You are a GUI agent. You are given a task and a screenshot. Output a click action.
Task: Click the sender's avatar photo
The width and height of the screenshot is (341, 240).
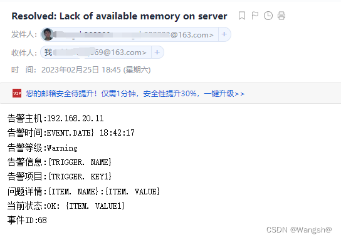(x=48, y=34)
